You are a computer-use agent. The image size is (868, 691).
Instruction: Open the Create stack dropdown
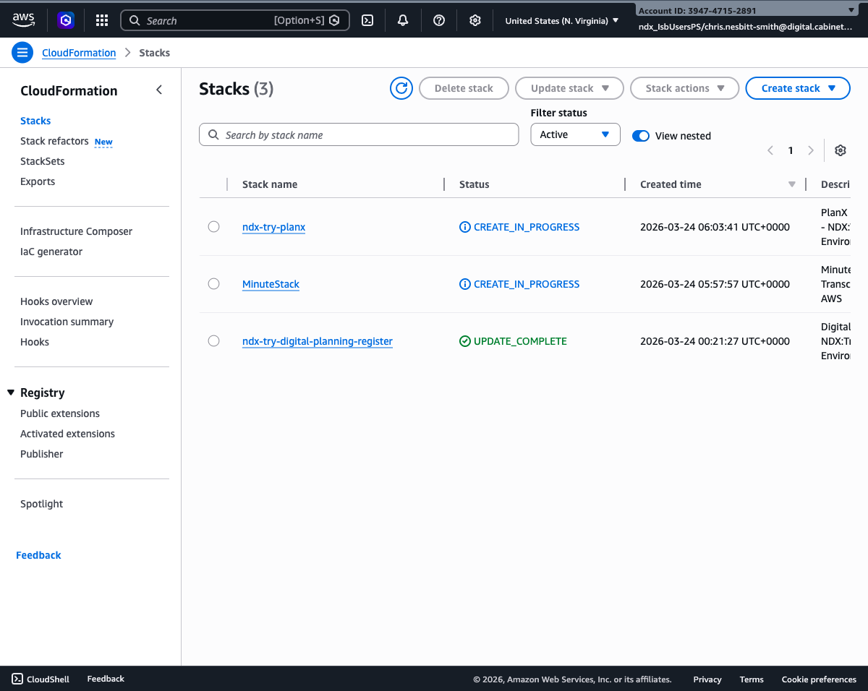point(798,87)
